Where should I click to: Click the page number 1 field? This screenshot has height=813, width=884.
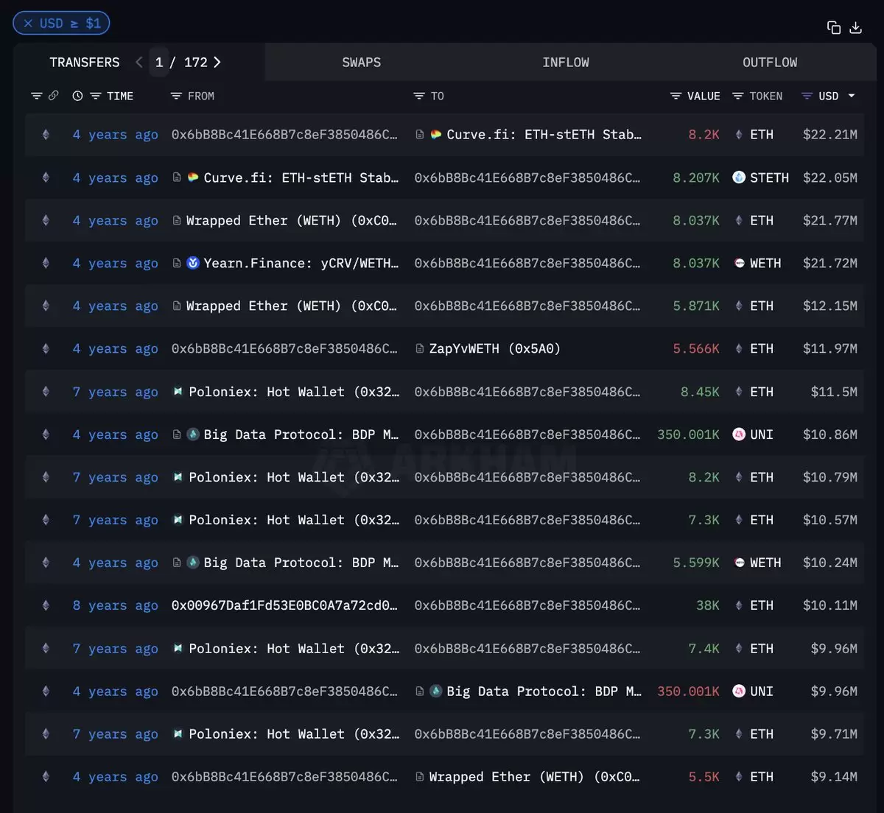pyautogui.click(x=159, y=63)
